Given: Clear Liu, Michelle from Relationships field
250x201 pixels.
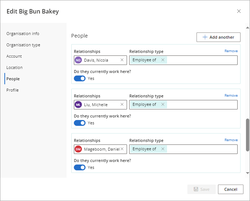Looking at the screenshot, I should (x=122, y=104).
